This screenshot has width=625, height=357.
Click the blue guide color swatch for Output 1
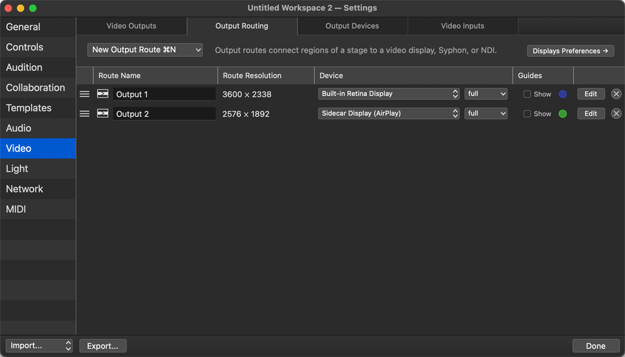[562, 94]
